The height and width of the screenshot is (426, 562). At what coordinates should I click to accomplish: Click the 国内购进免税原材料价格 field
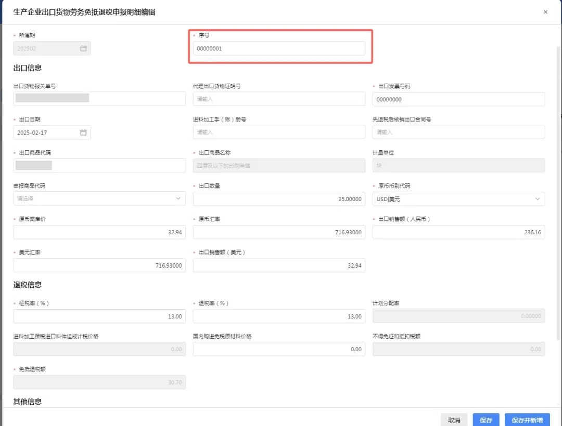[279, 349]
